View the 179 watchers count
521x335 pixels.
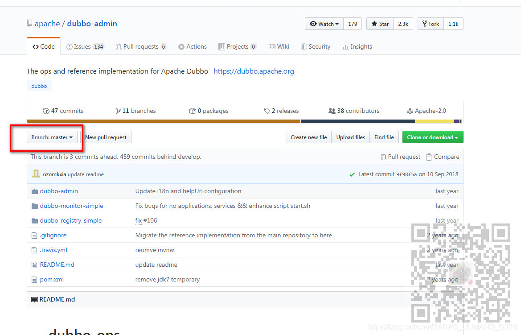(353, 24)
